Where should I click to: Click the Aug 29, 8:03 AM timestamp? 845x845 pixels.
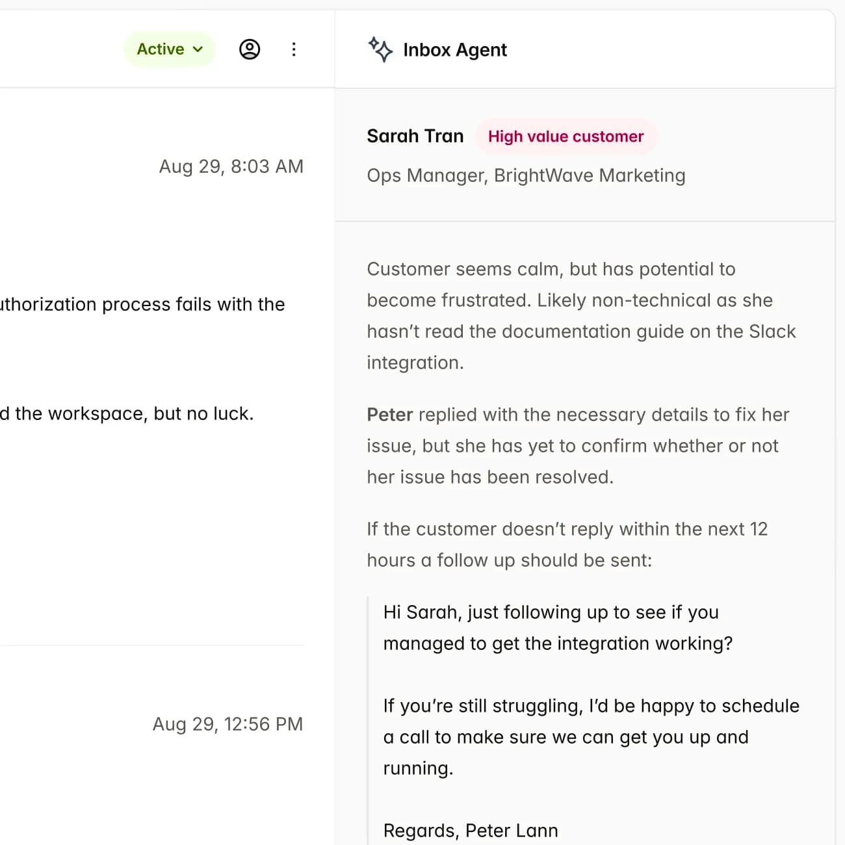pyautogui.click(x=231, y=166)
